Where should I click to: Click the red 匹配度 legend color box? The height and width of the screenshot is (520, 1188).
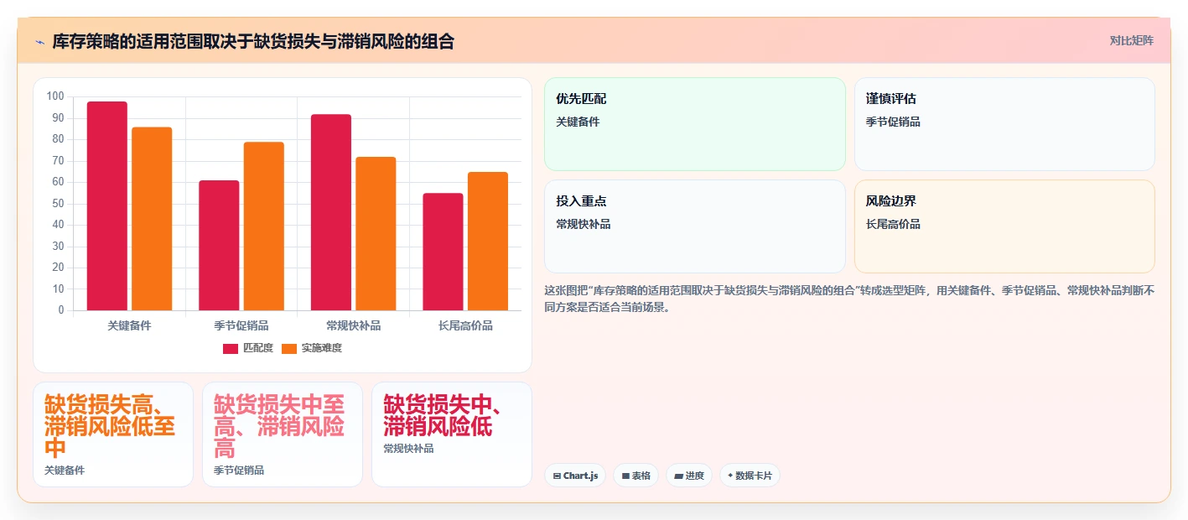231,348
